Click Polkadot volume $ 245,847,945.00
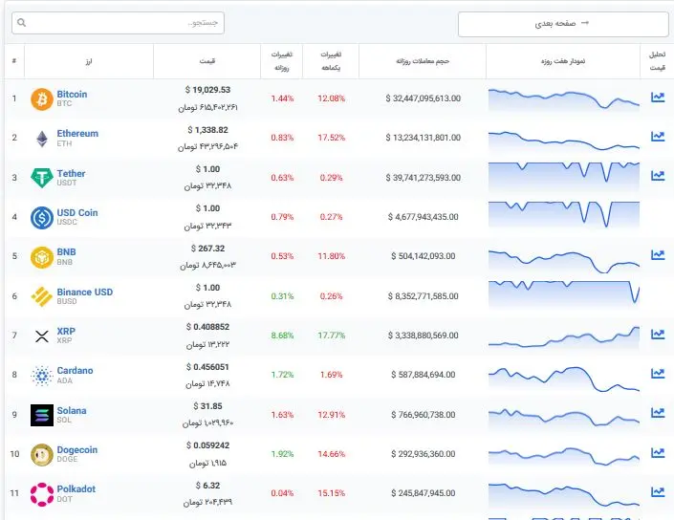The height and width of the screenshot is (520, 674). tap(423, 493)
